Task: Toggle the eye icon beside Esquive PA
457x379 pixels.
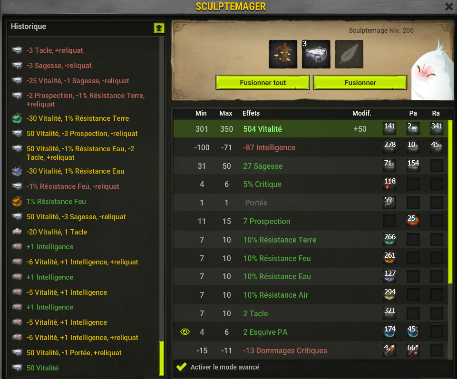Action: tap(185, 332)
